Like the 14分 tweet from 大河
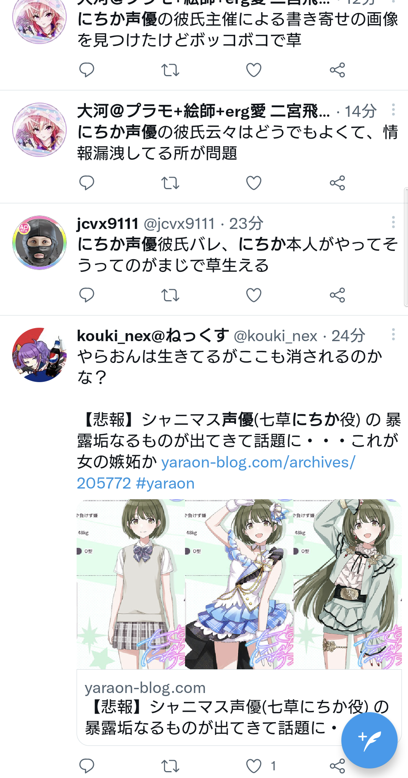The width and height of the screenshot is (408, 778). pyautogui.click(x=254, y=183)
